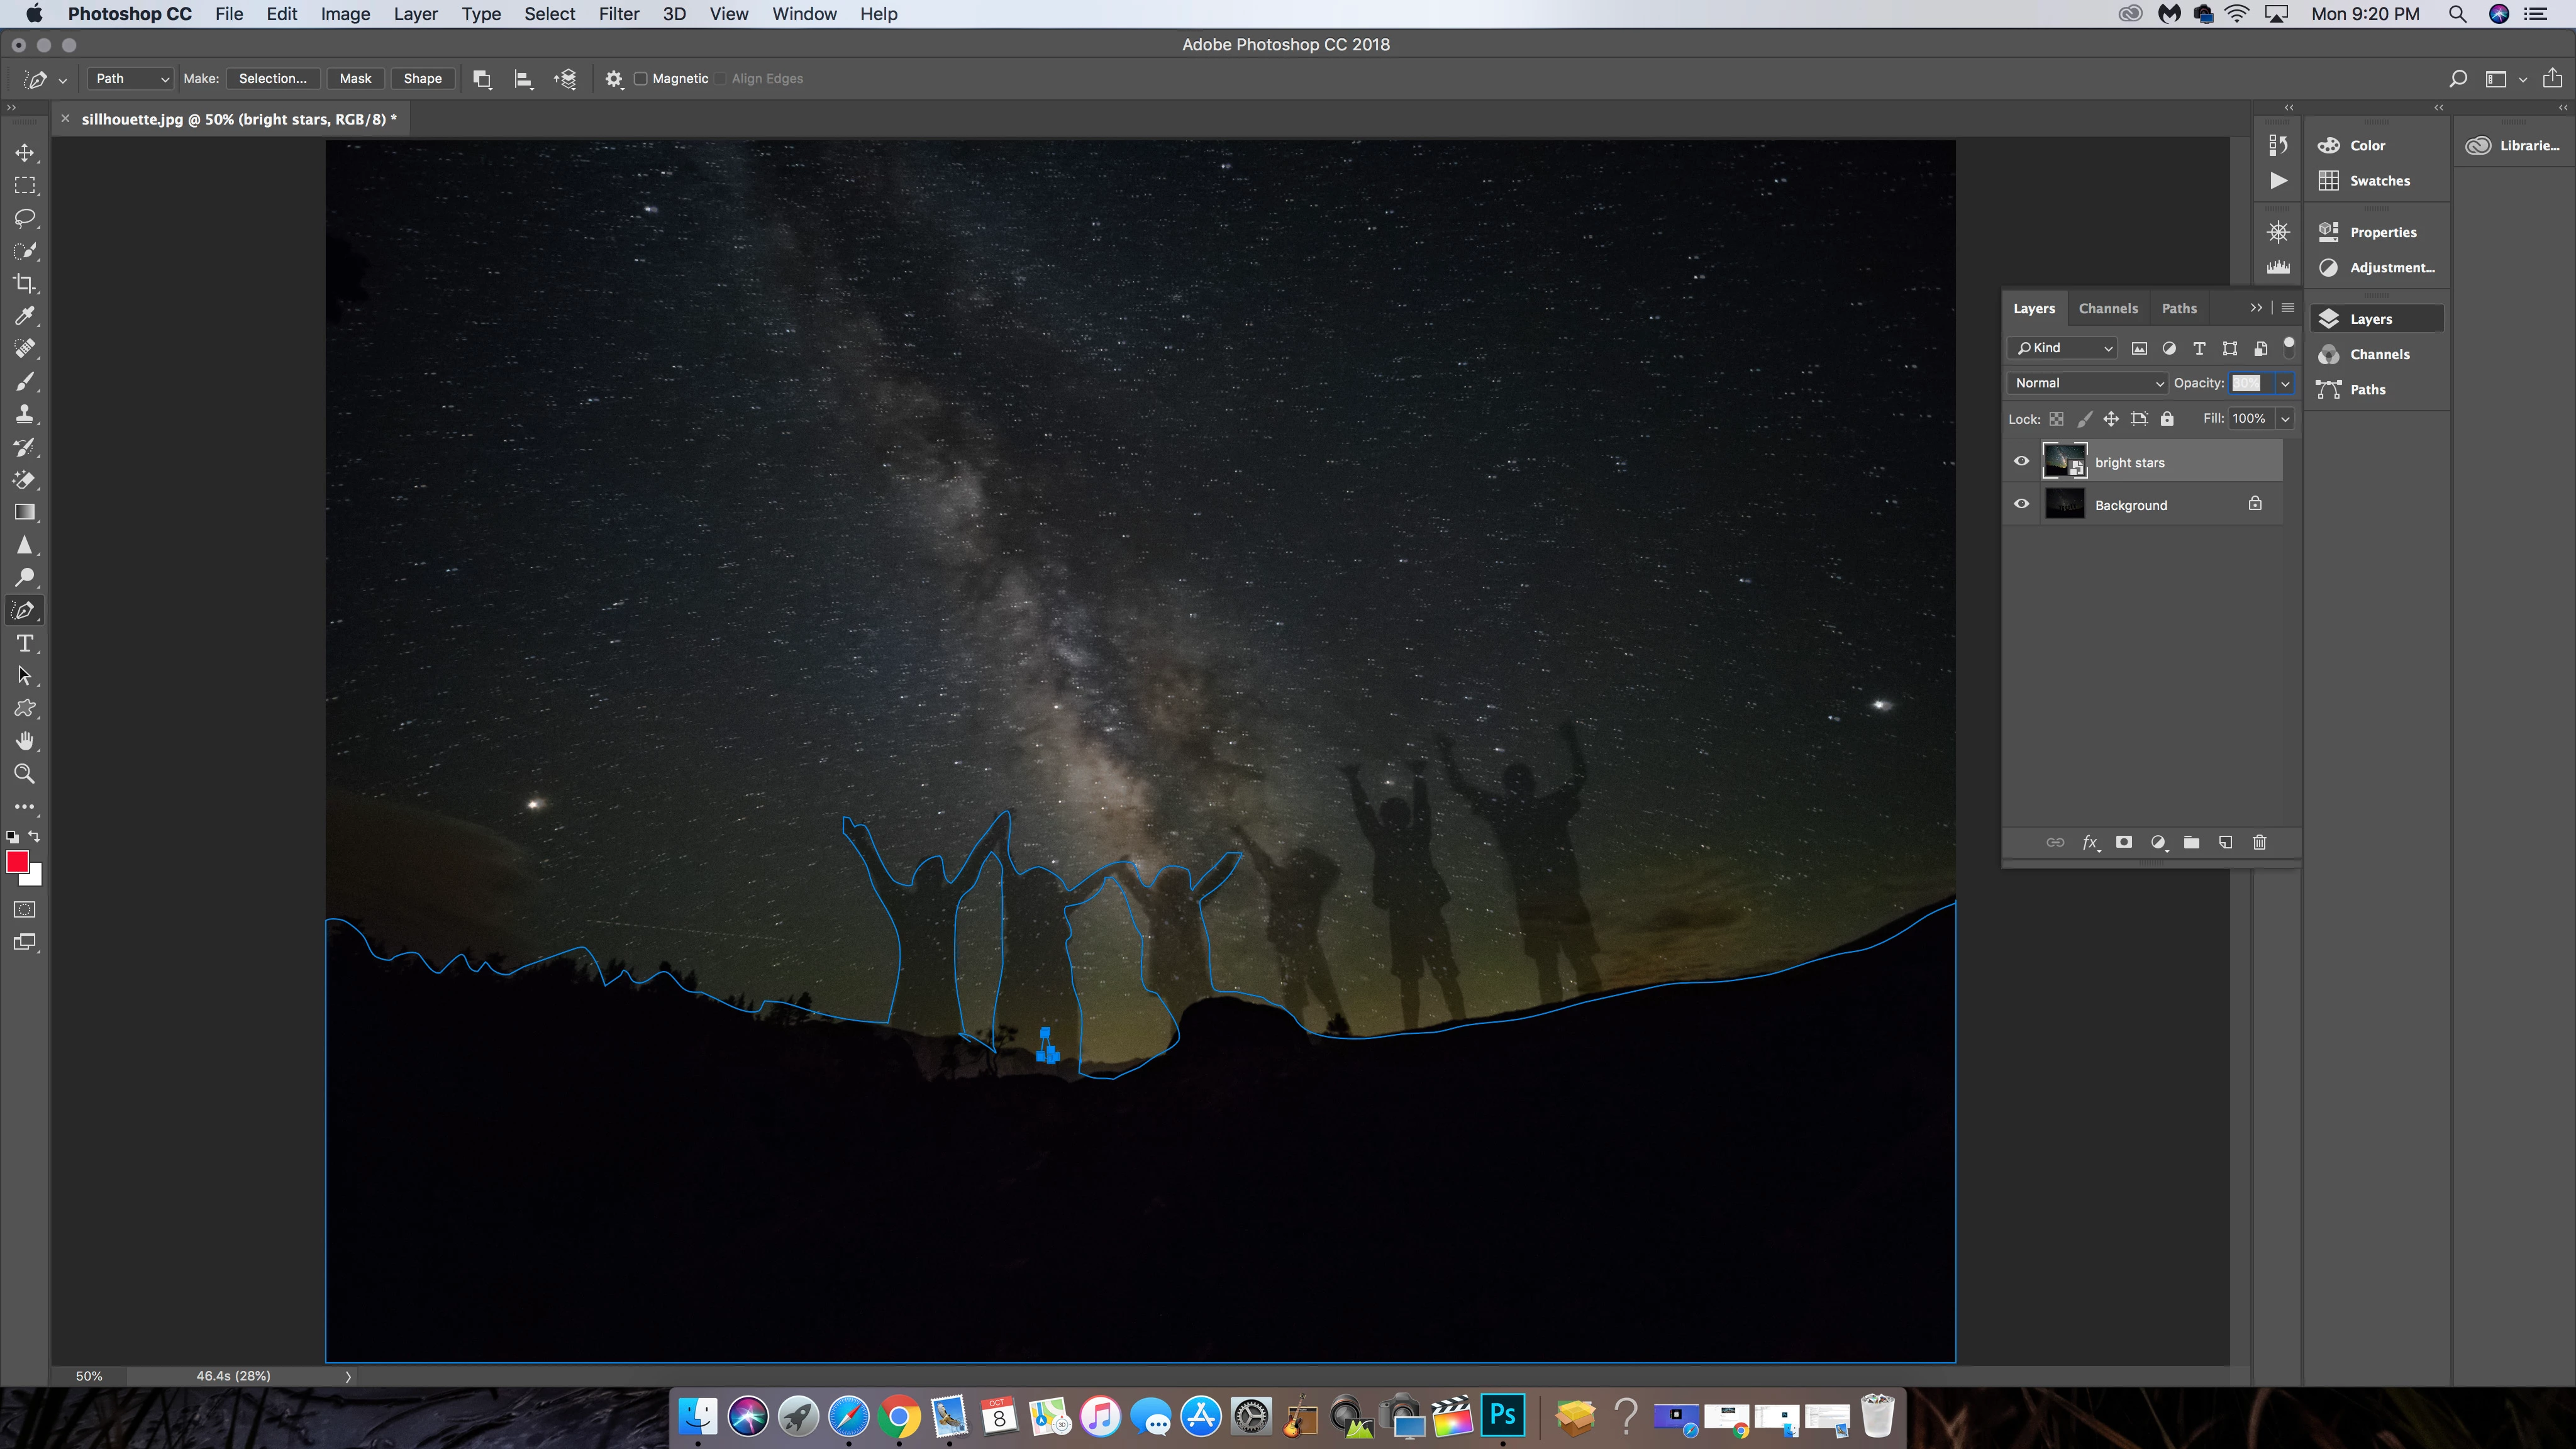Create a new layer group folder

pyautogui.click(x=2191, y=842)
